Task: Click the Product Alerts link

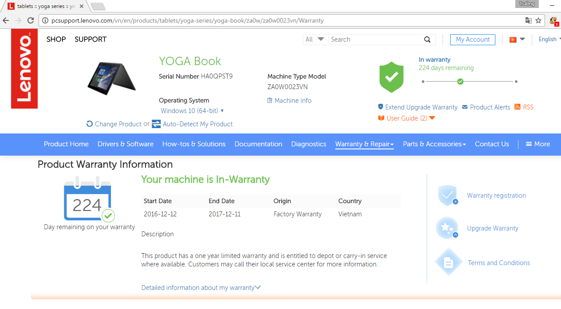Action: (490, 107)
